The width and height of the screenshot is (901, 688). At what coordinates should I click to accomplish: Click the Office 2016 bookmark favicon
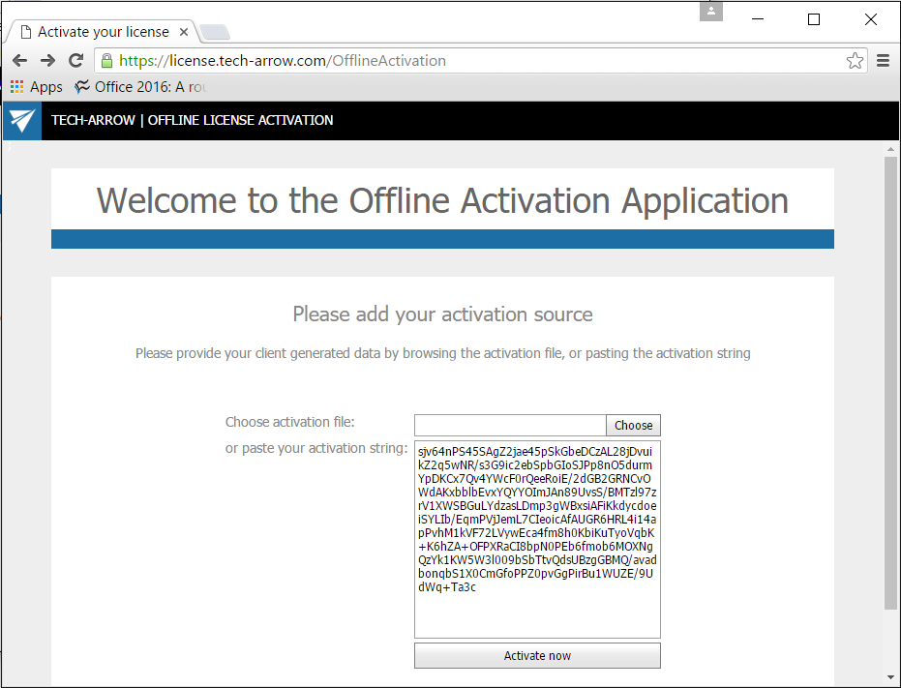(x=83, y=86)
